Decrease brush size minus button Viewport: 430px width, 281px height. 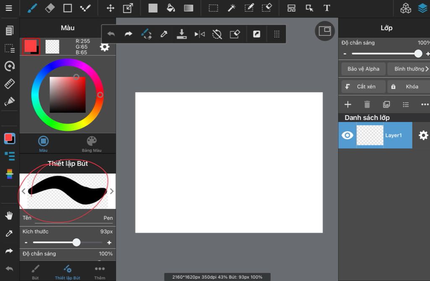click(x=26, y=242)
